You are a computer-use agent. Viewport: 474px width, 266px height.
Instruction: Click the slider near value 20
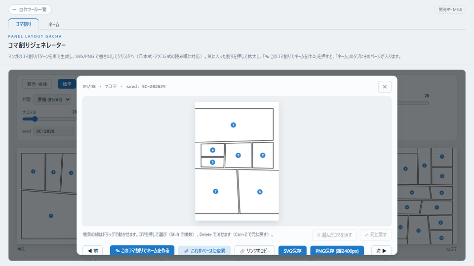tap(413, 103)
